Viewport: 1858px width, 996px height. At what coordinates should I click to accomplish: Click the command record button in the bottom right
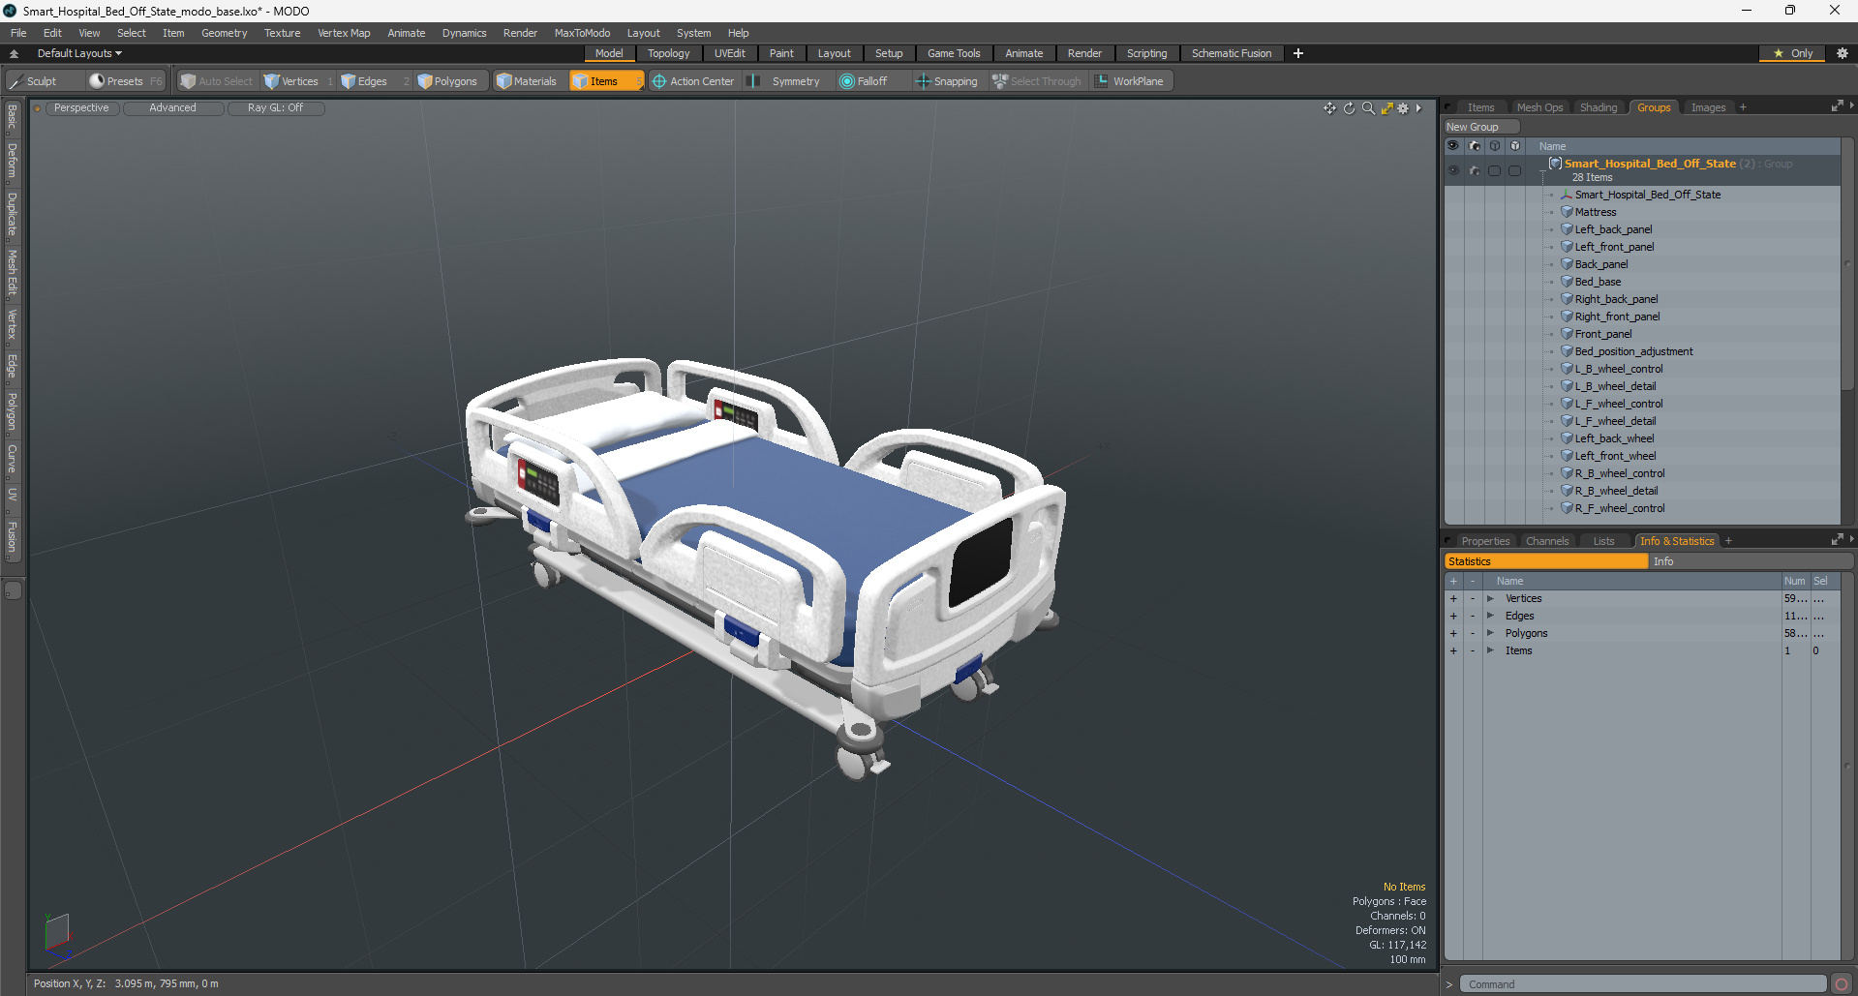[x=1842, y=984]
